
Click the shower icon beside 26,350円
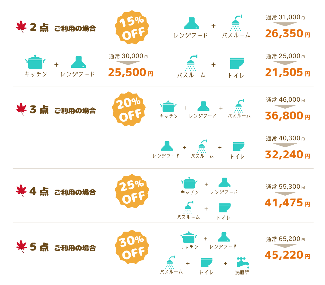pyautogui.click(x=237, y=23)
